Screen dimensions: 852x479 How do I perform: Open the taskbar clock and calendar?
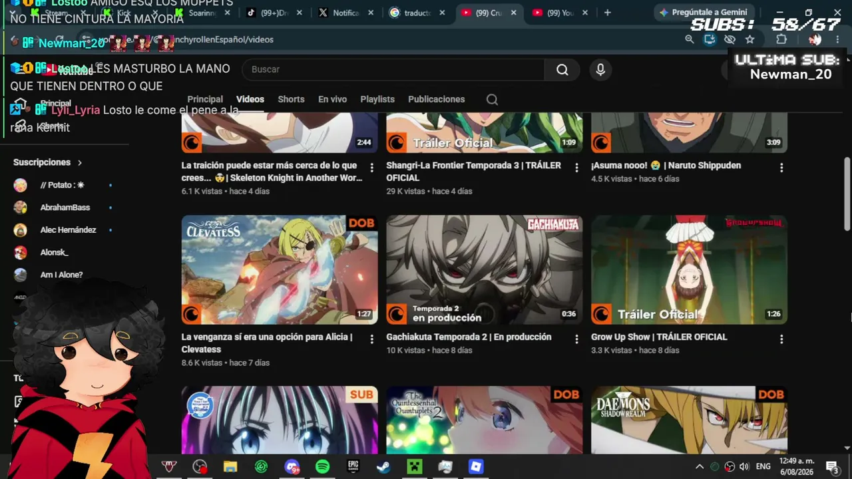click(x=797, y=466)
